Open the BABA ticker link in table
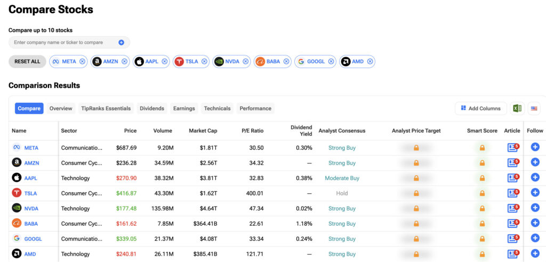546x262 pixels. click(x=31, y=224)
